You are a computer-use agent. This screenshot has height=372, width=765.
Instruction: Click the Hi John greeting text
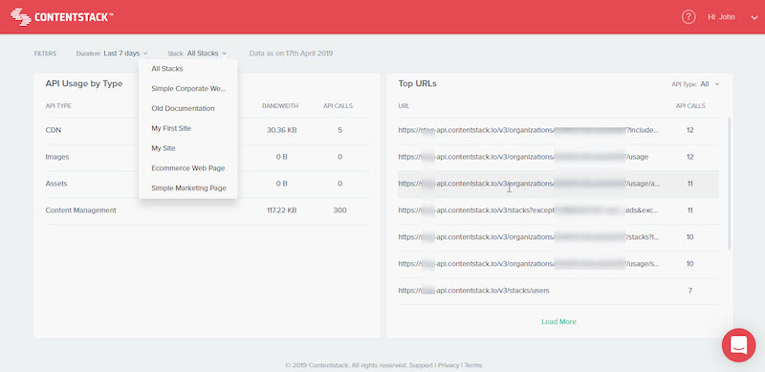click(721, 17)
